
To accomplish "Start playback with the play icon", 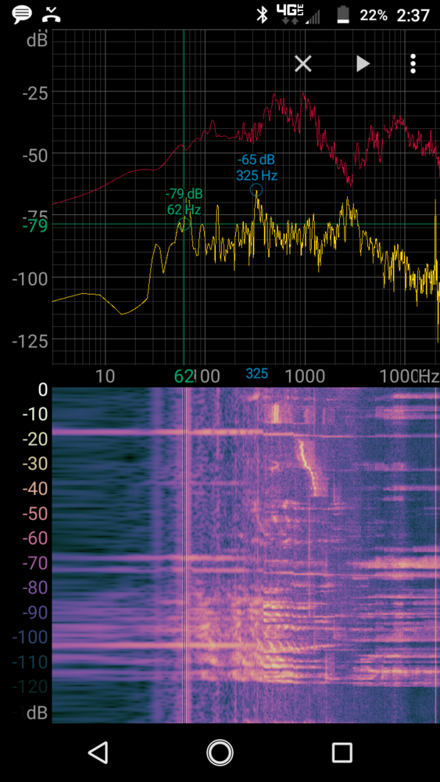I will click(363, 64).
